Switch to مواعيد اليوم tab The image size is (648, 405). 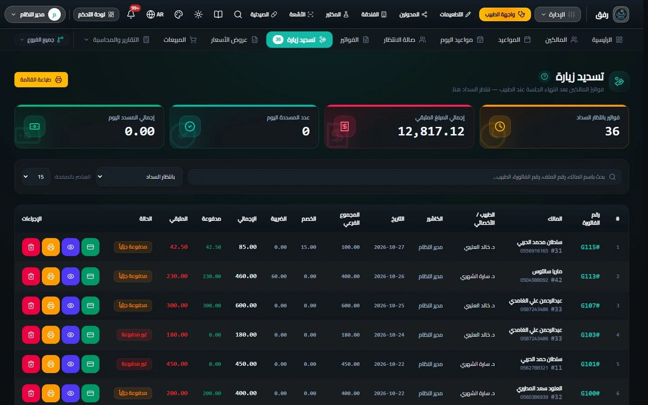pyautogui.click(x=462, y=40)
